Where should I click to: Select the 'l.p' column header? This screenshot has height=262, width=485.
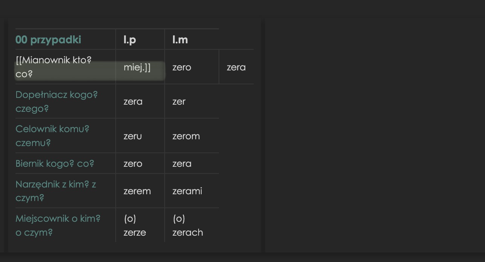click(x=130, y=40)
